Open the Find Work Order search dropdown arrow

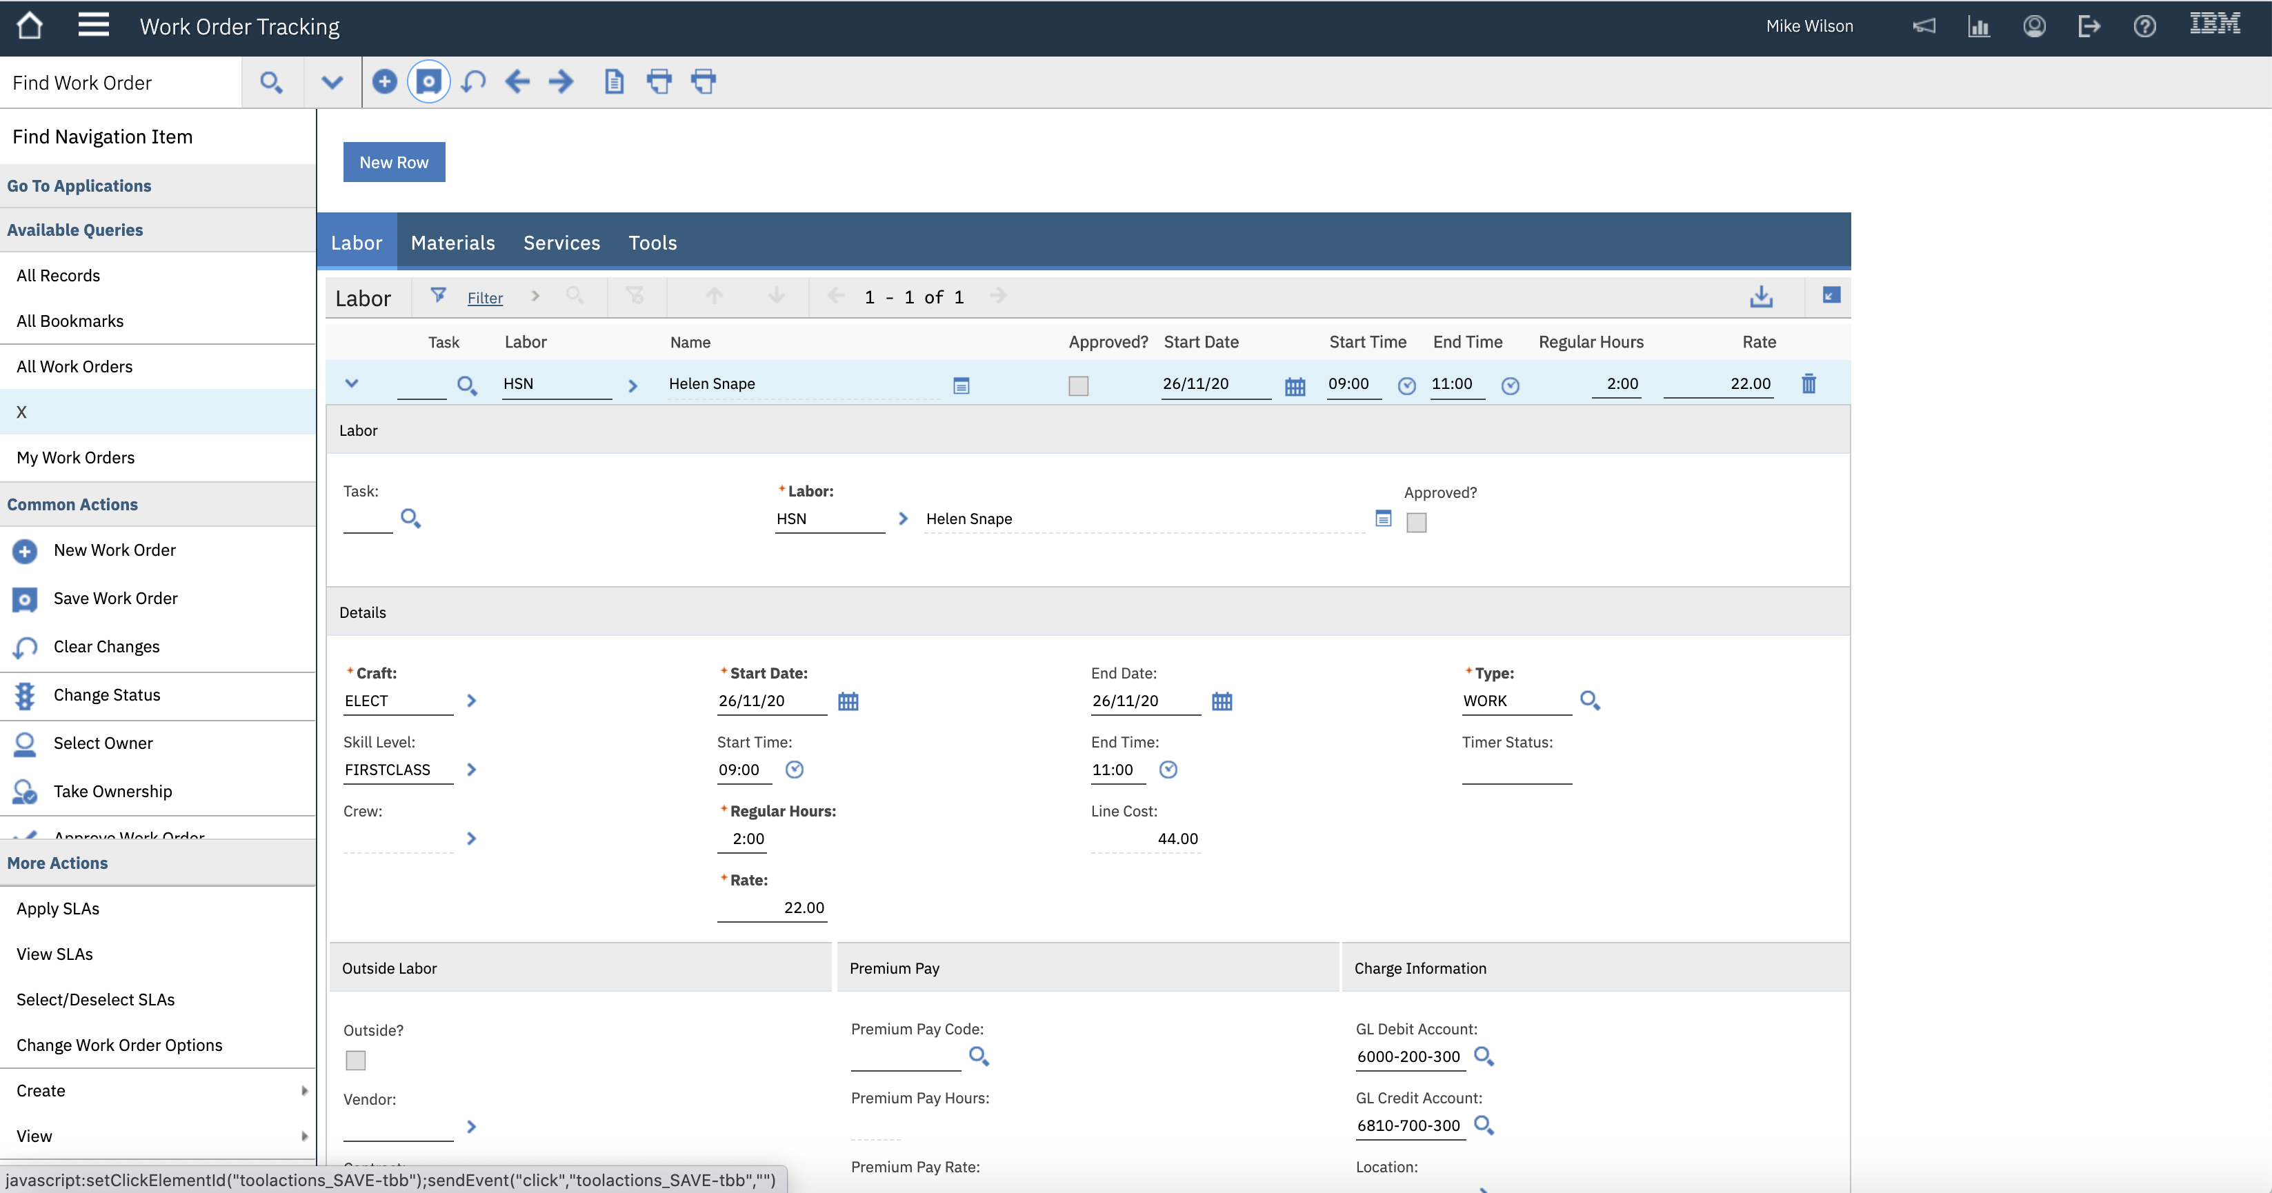(x=332, y=82)
